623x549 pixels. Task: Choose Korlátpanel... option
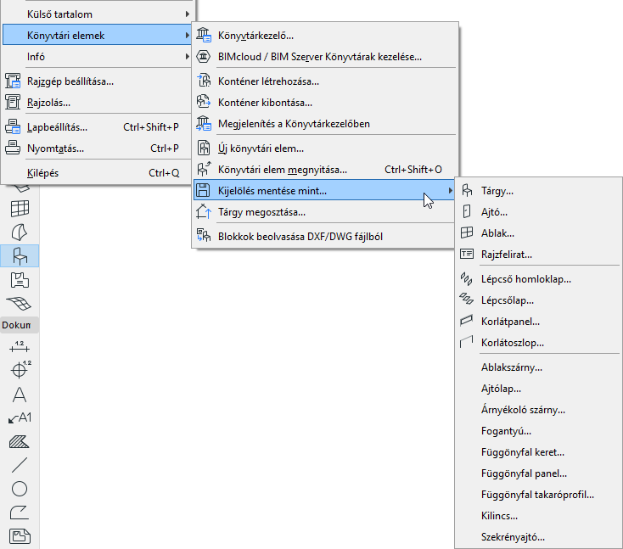tap(538, 322)
